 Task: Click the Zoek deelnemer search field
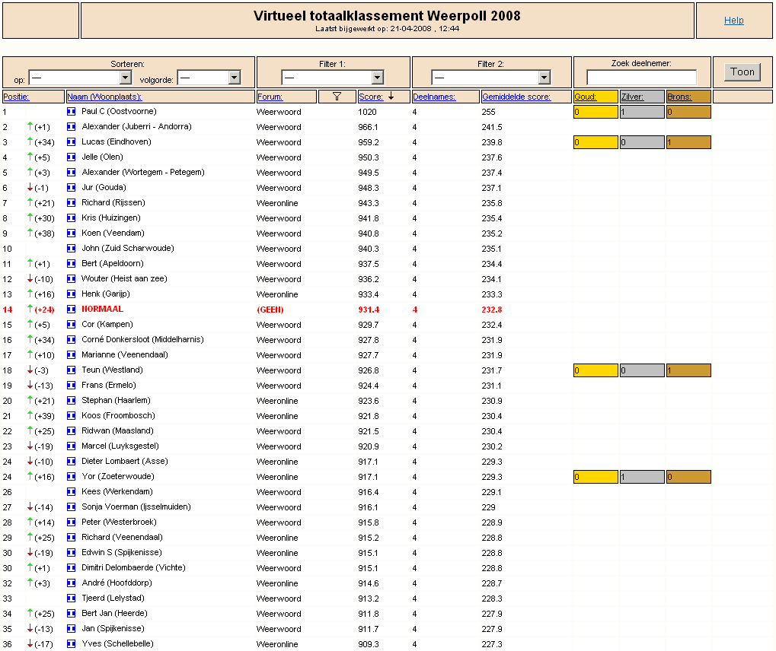tap(641, 77)
